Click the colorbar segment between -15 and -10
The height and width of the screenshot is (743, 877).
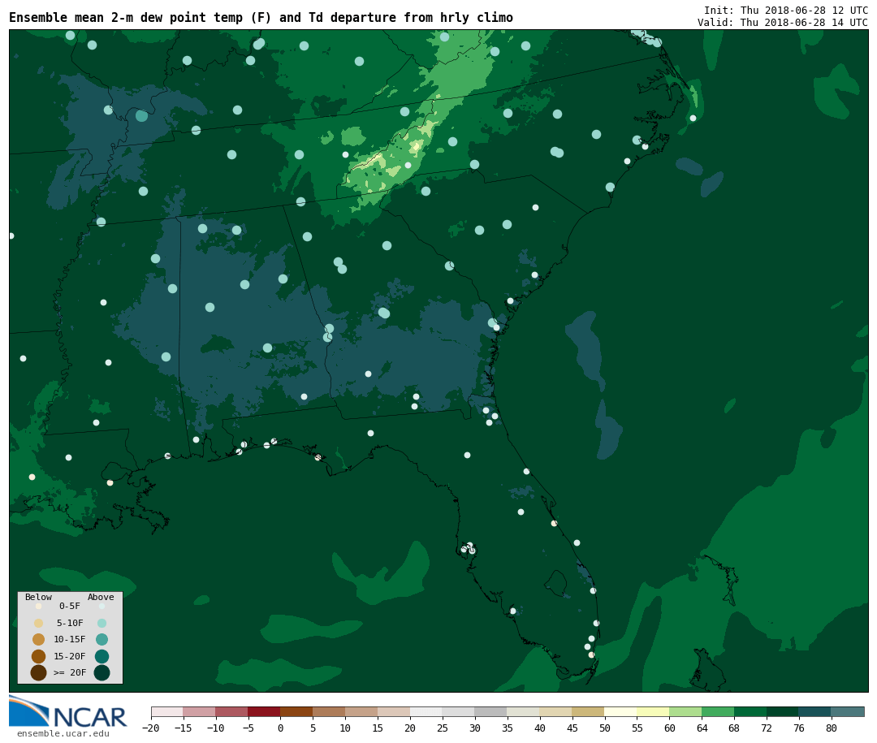coord(200,711)
